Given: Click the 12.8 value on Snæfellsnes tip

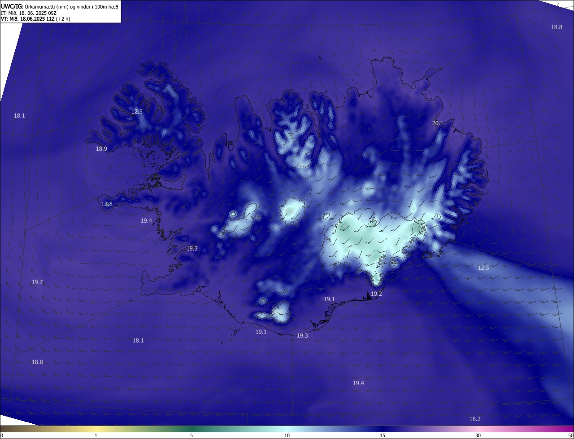Looking at the screenshot, I should [x=107, y=204].
